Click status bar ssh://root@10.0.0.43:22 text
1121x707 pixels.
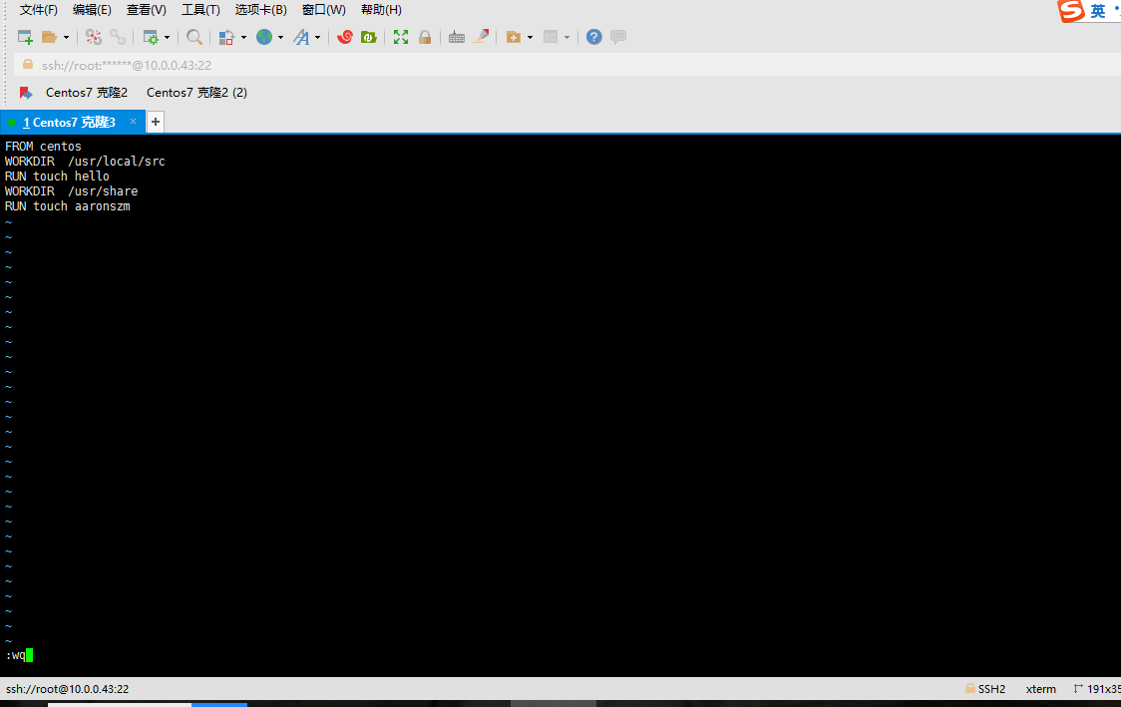click(x=67, y=689)
